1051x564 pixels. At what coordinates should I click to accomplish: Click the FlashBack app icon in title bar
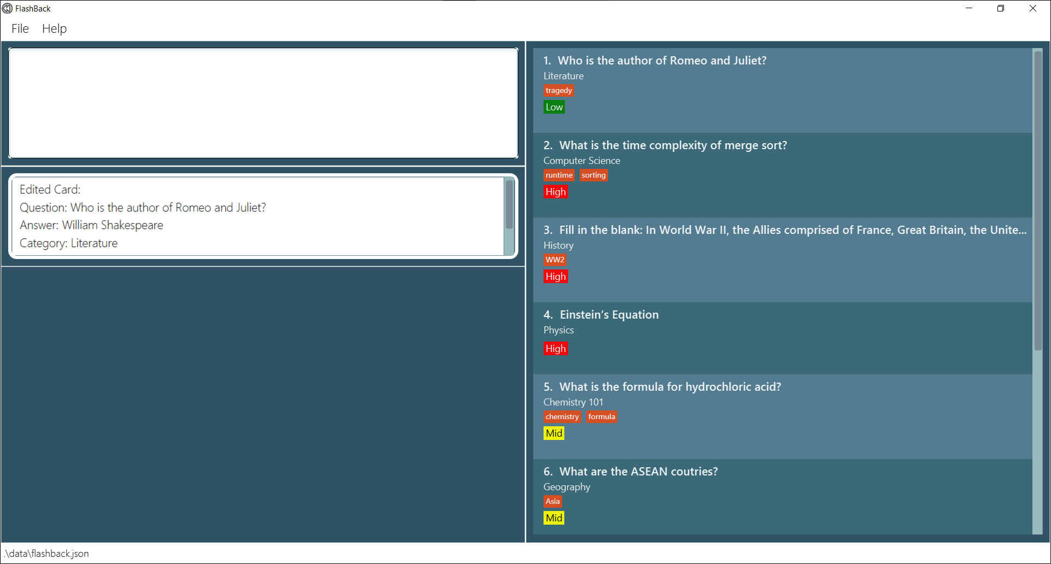(x=7, y=8)
